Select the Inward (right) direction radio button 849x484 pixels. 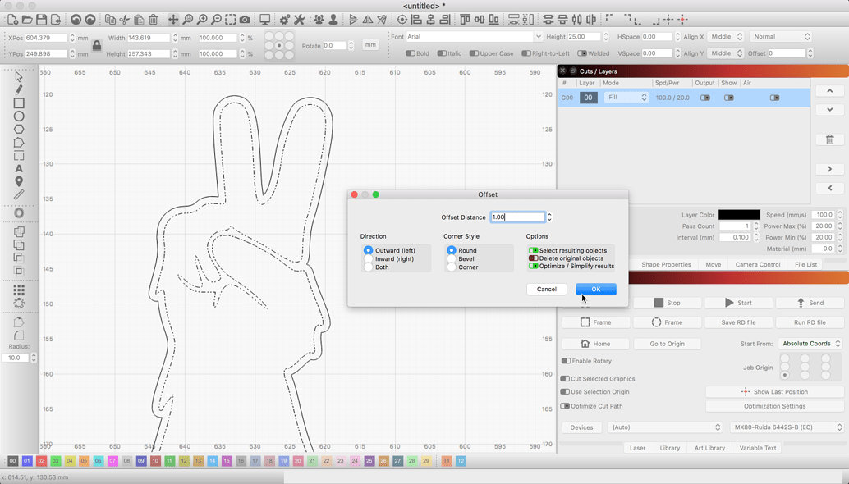pyautogui.click(x=369, y=258)
